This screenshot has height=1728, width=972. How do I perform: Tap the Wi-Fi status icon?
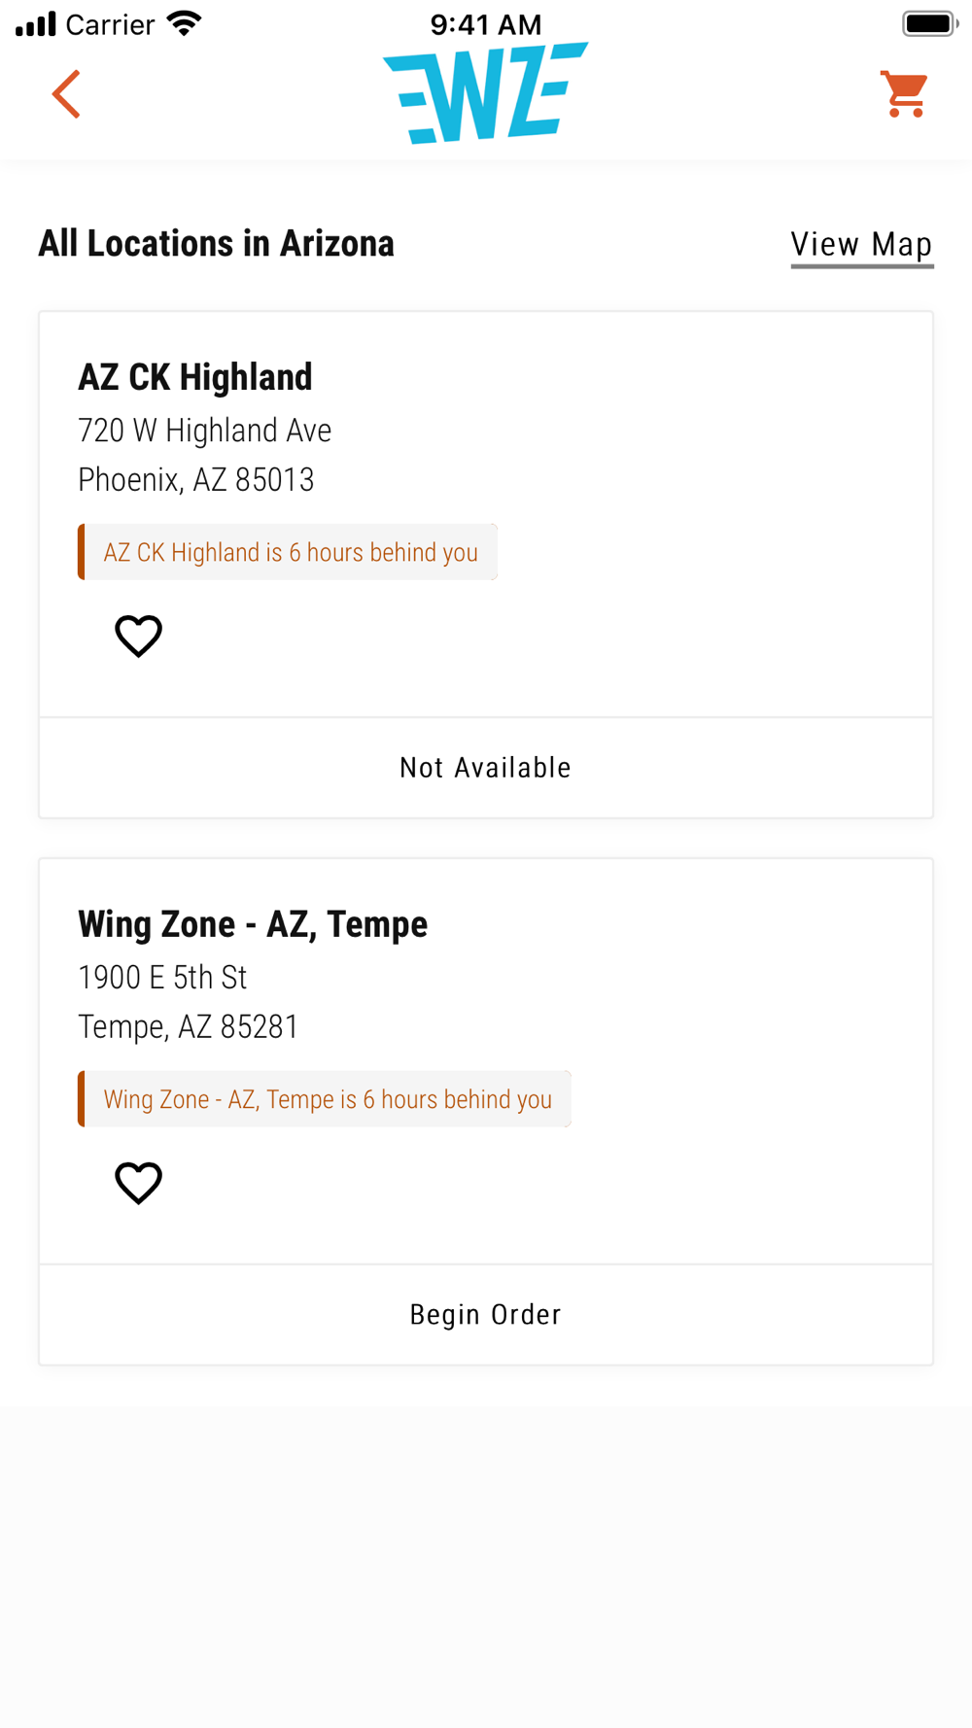pos(184,23)
